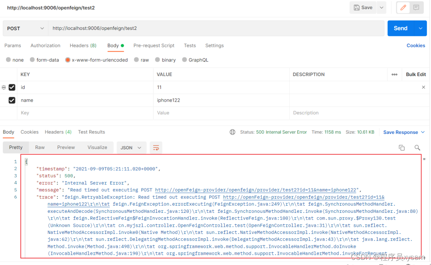Select the GraphQL body type
Screen dimensions: 431x265
[x=184, y=60]
